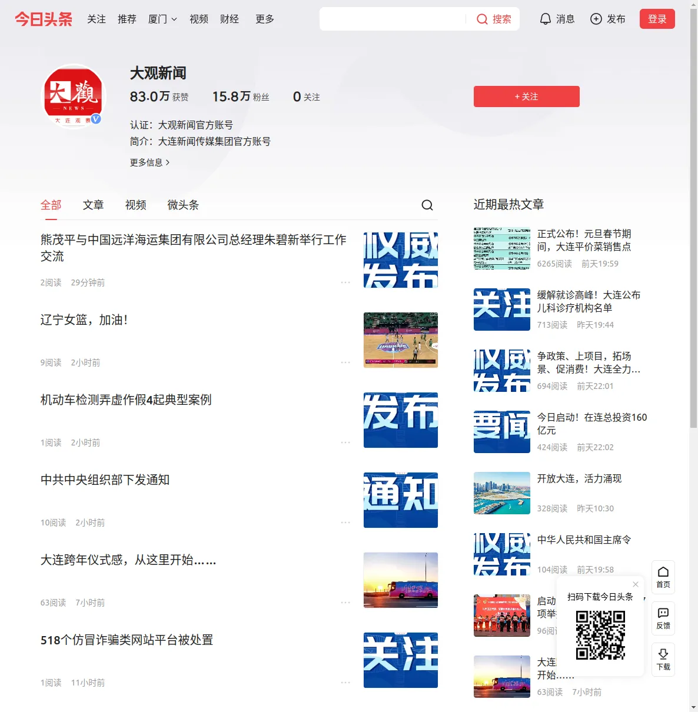
Task: Click the 通知 thumbnail image
Action: click(x=401, y=500)
